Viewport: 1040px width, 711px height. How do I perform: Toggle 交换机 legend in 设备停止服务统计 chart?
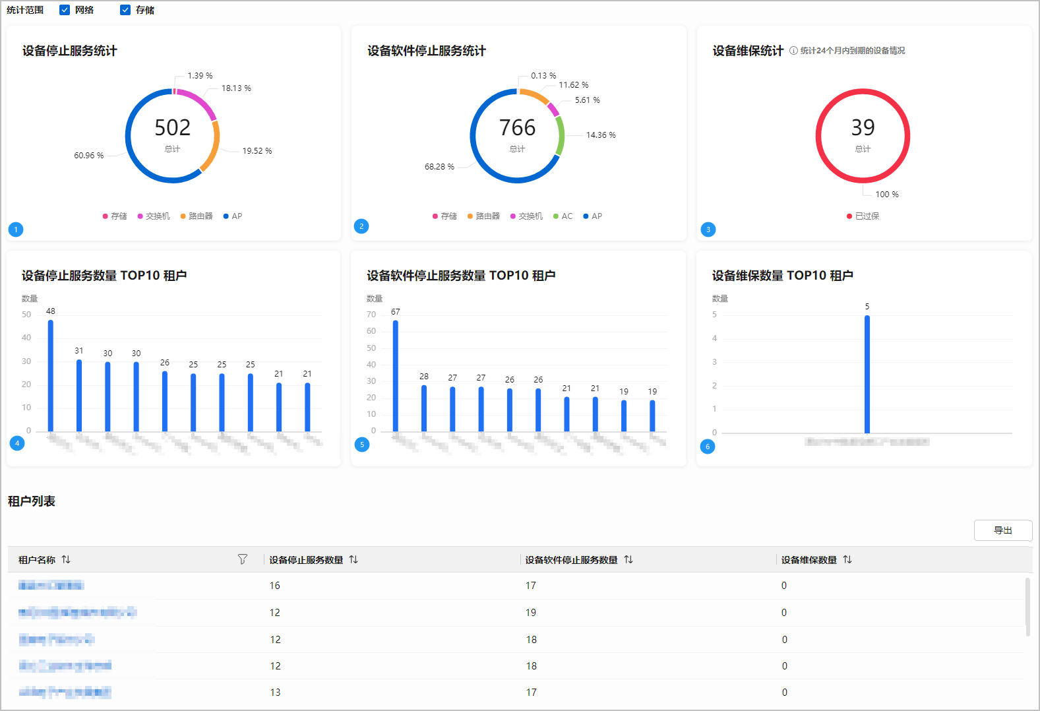coord(154,216)
